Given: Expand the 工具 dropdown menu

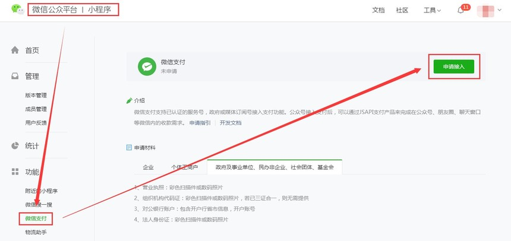Looking at the screenshot, I should click(x=432, y=11).
